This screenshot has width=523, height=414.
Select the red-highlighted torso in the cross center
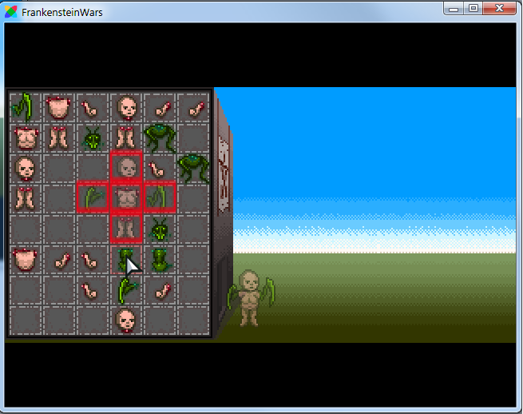126,197
